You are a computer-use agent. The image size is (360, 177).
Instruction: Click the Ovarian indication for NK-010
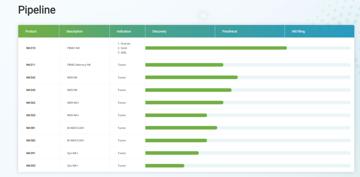click(124, 44)
